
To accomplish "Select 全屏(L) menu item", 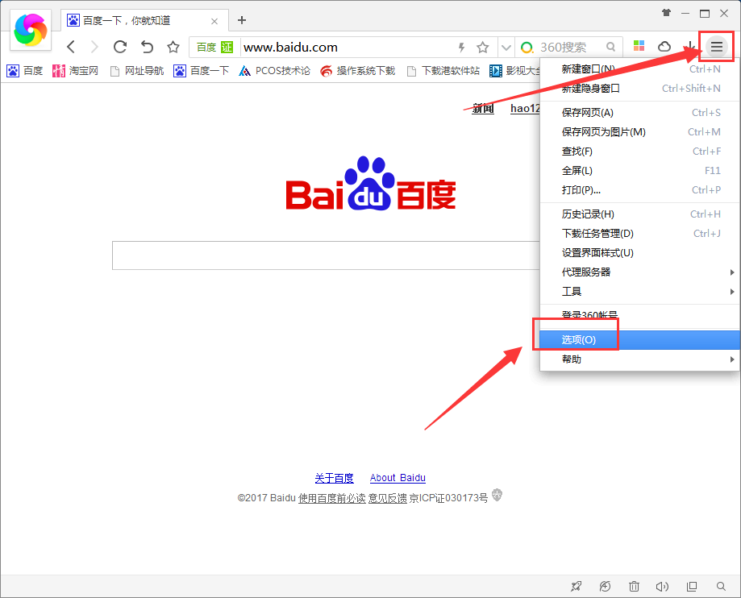I will [640, 171].
